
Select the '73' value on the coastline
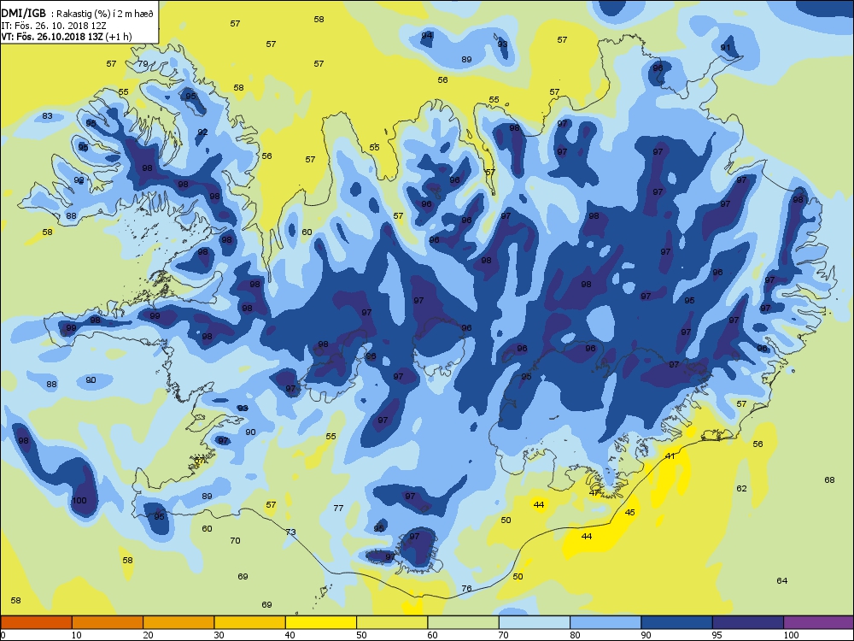pyautogui.click(x=291, y=532)
